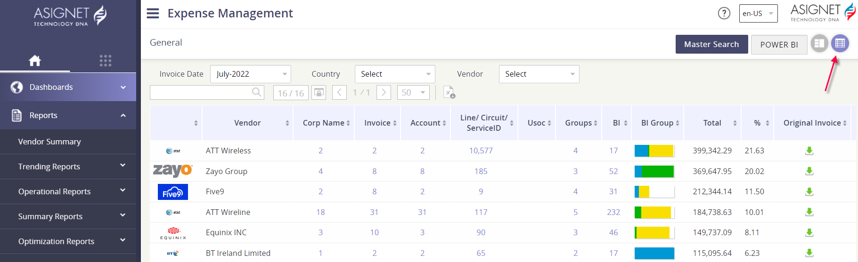The image size is (858, 262).
Task: Download original invoice for BT Ireland Limited
Action: tap(809, 253)
